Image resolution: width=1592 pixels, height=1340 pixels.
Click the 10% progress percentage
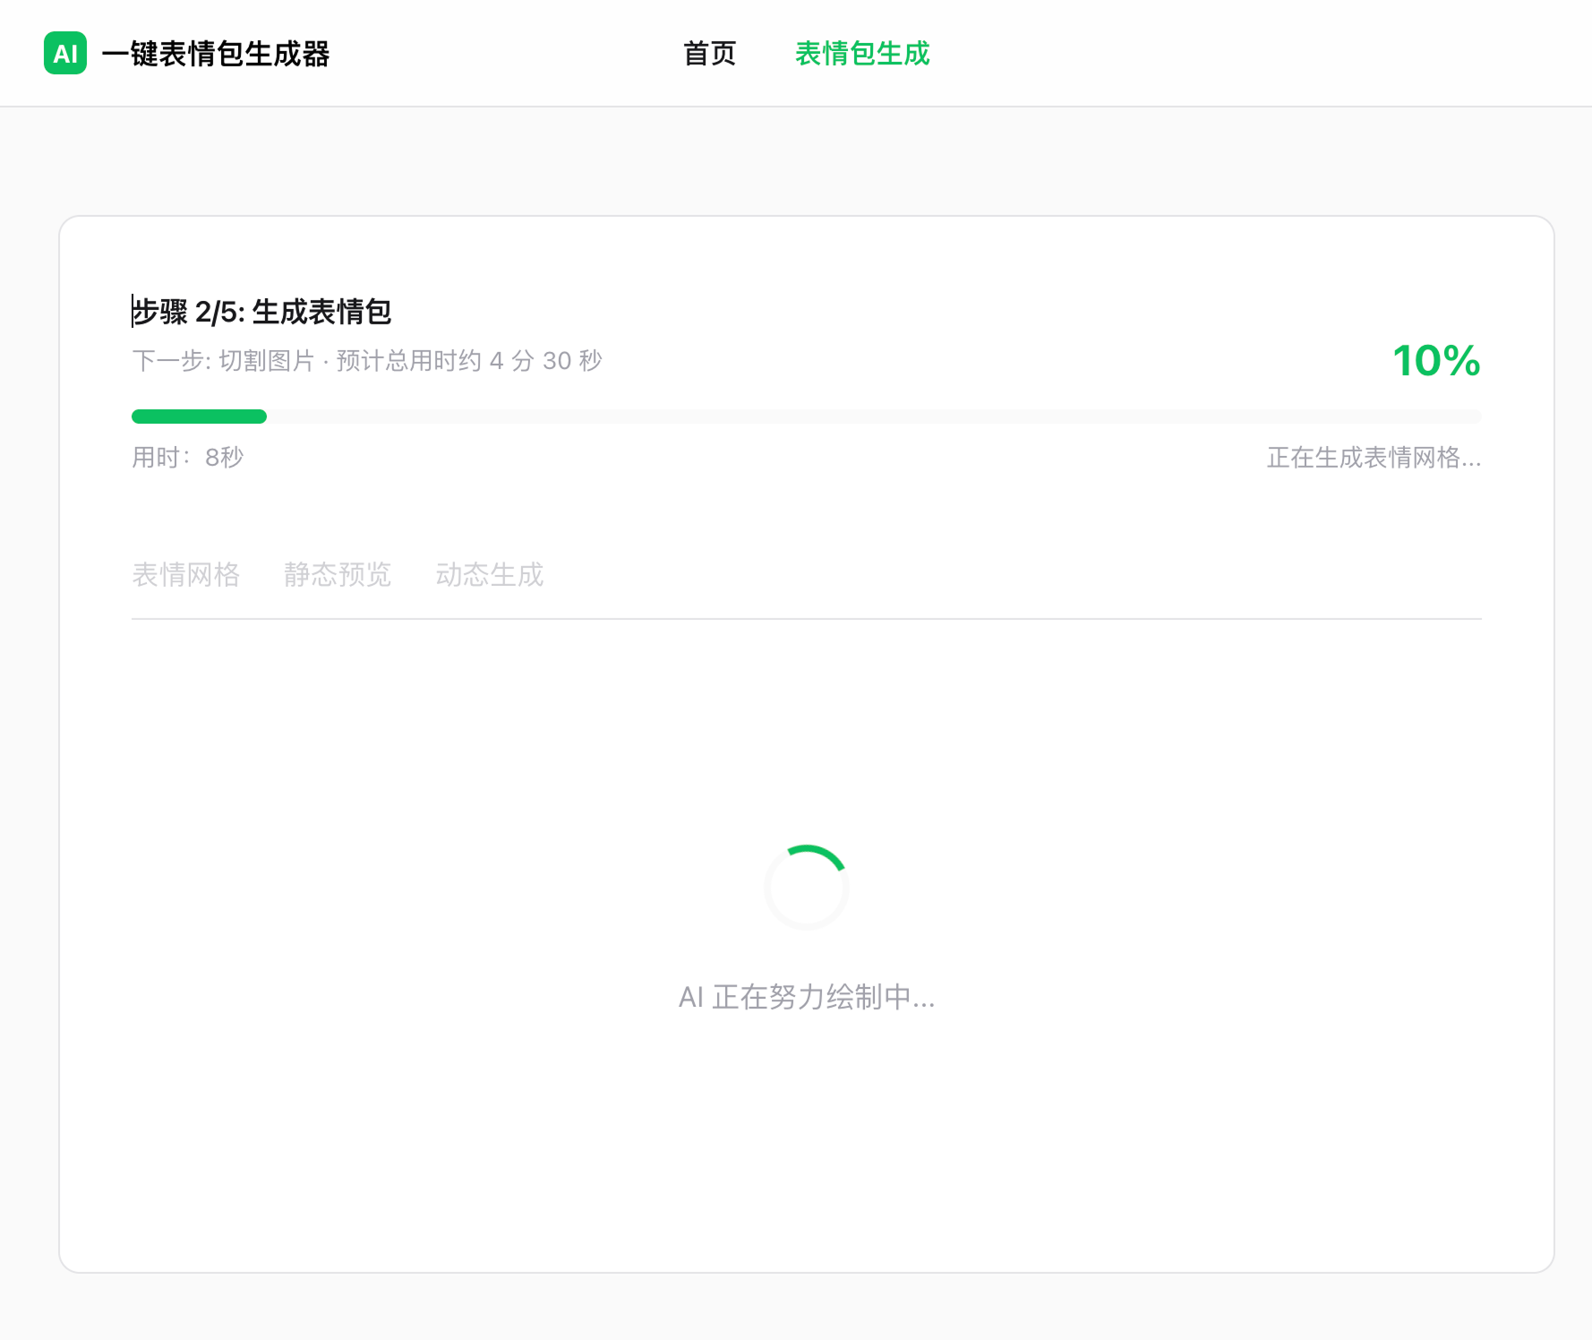pos(1435,361)
